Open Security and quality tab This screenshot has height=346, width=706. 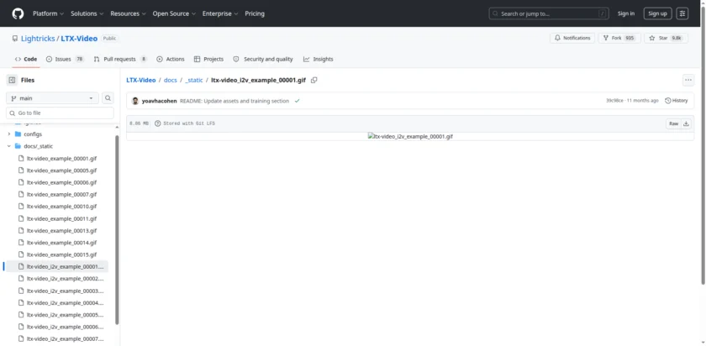[x=263, y=59]
